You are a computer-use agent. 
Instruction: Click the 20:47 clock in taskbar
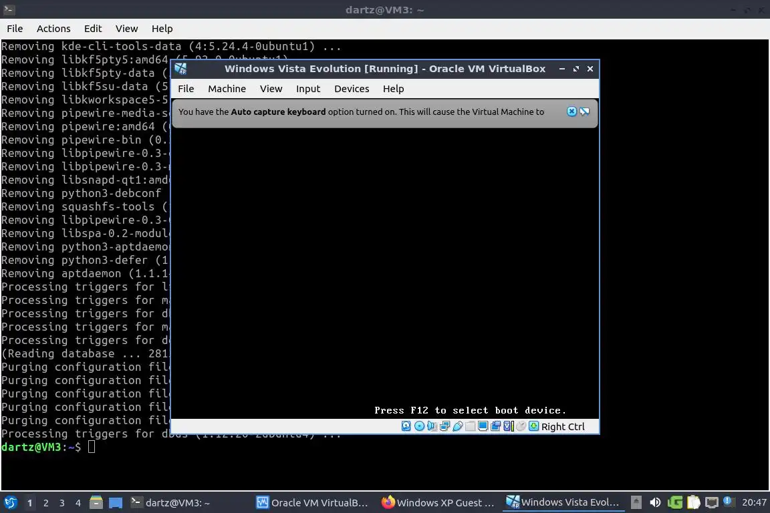[x=754, y=502]
